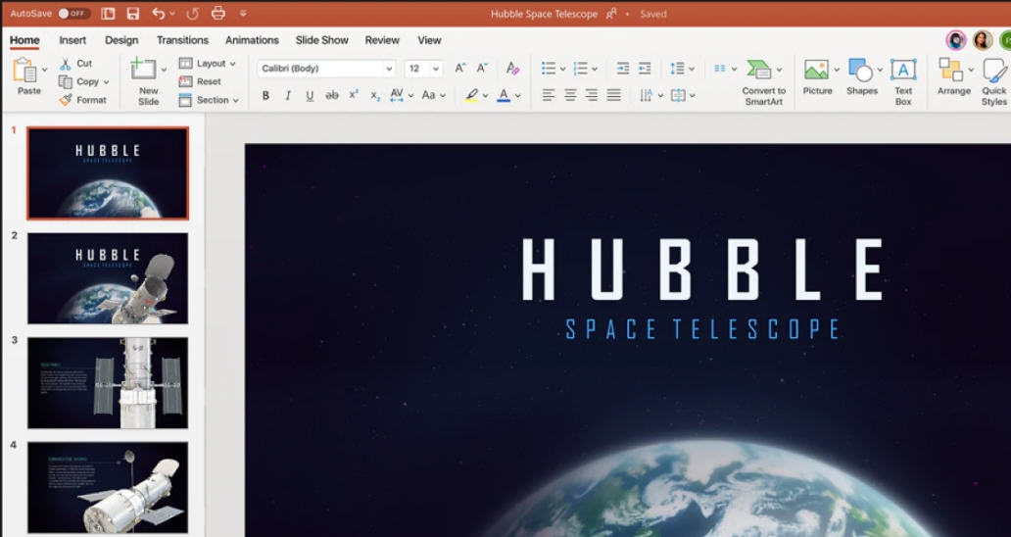Screen dimensions: 1011x537
Task: Open the Transitions tab
Action: [182, 40]
